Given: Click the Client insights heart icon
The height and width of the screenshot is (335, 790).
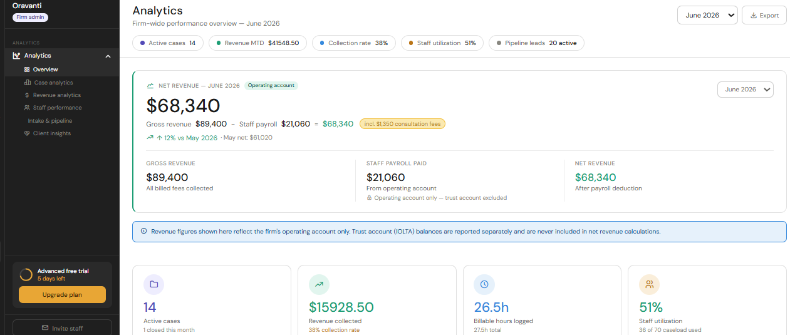Looking at the screenshot, I should click(x=27, y=133).
